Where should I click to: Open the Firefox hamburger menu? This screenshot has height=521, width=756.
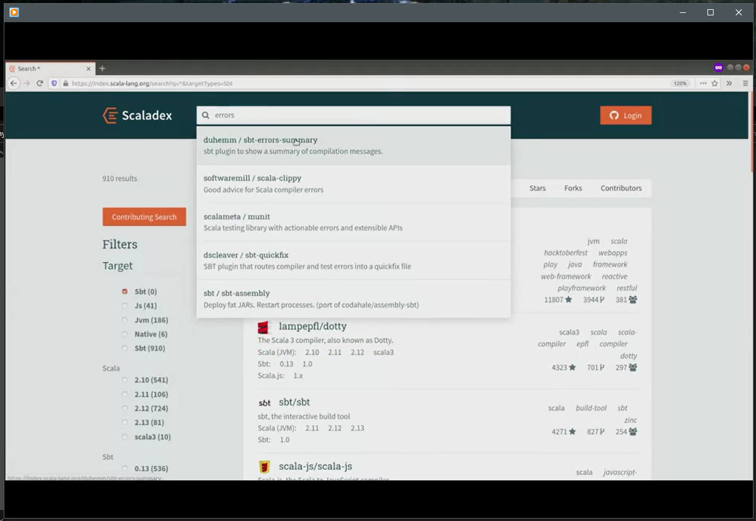[746, 83]
